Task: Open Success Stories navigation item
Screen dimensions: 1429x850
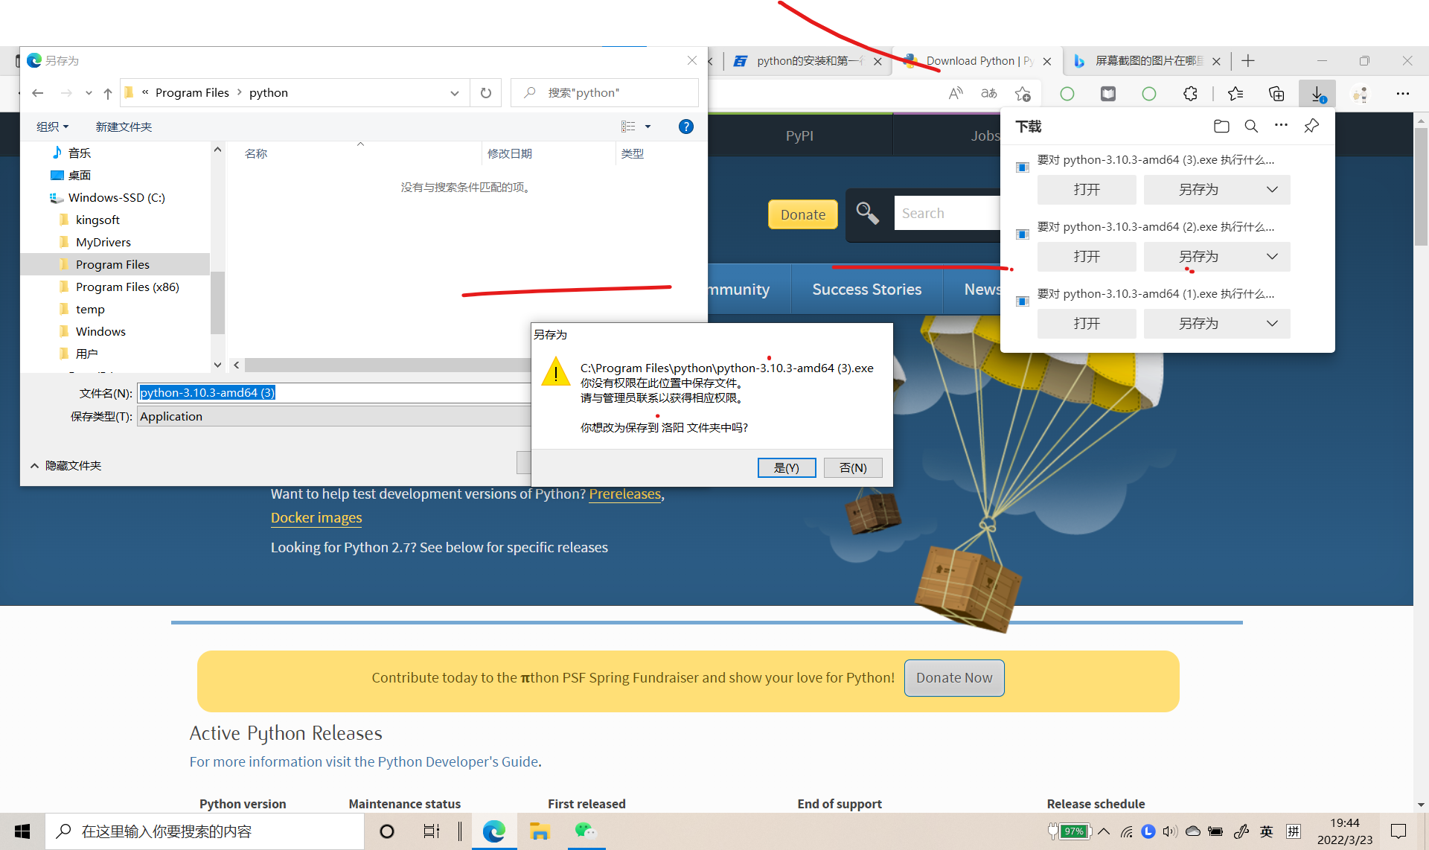Action: pyautogui.click(x=866, y=289)
